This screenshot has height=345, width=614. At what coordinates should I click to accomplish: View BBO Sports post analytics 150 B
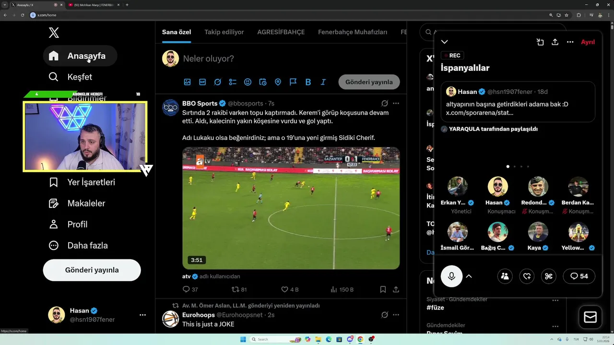pos(342,289)
